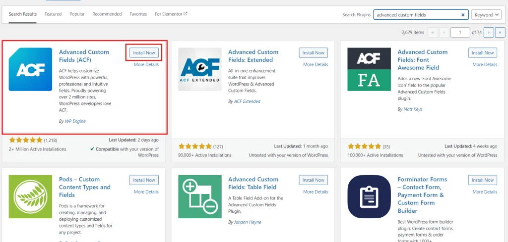This screenshot has height=242, width=508.
Task: Open Advanced Custom Fields: Table Field title
Action: (x=253, y=183)
